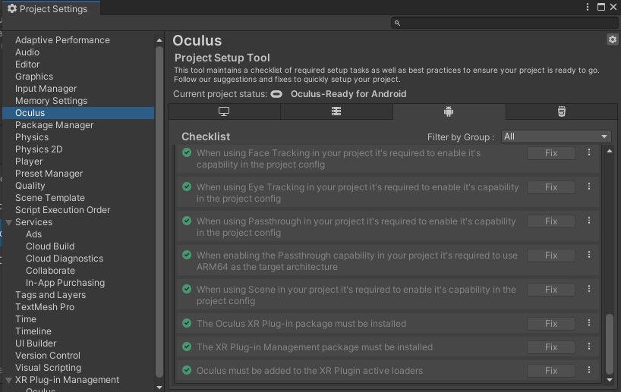
Task: Click Fix for the Eye Tracking capability task
Action: [x=551, y=187]
